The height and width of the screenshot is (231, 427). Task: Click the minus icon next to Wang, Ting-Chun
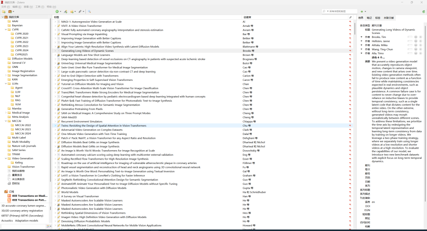[416, 49]
